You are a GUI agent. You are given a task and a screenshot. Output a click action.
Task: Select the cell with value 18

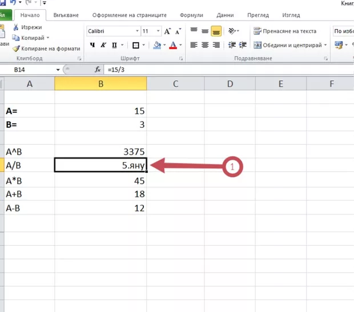pos(100,194)
